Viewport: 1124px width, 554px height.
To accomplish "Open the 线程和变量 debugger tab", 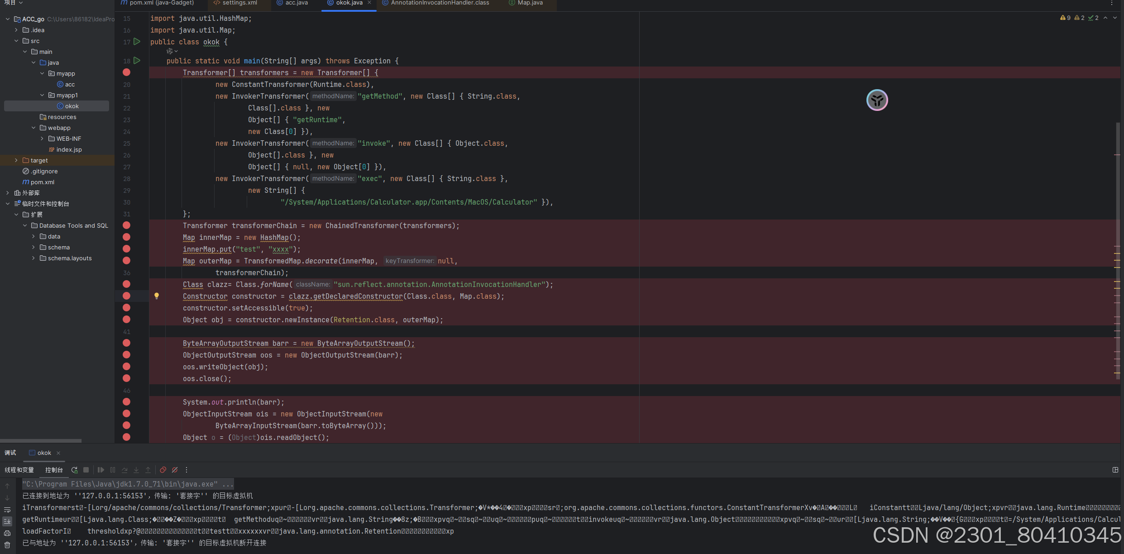I will point(19,470).
